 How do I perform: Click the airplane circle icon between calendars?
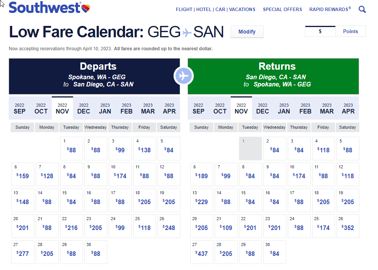click(x=183, y=76)
